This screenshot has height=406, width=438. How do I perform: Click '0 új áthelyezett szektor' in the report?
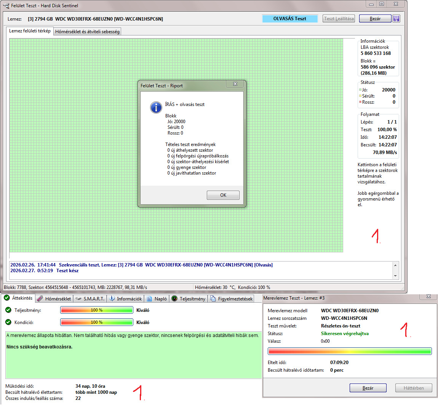190,151
